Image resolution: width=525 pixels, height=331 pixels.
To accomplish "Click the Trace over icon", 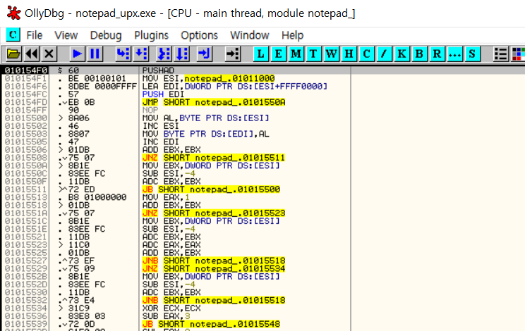I will [182, 54].
